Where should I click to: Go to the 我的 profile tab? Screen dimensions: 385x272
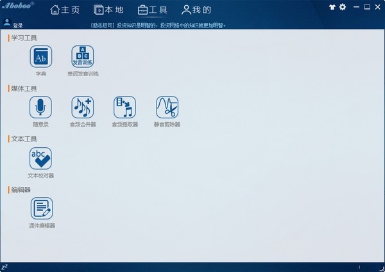pos(196,10)
